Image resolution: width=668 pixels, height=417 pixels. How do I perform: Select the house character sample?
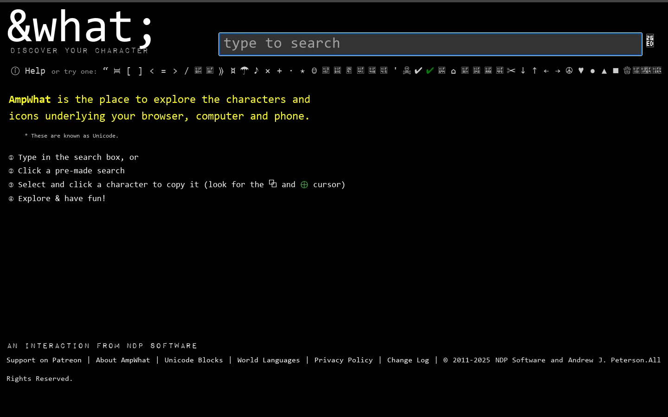(453, 71)
